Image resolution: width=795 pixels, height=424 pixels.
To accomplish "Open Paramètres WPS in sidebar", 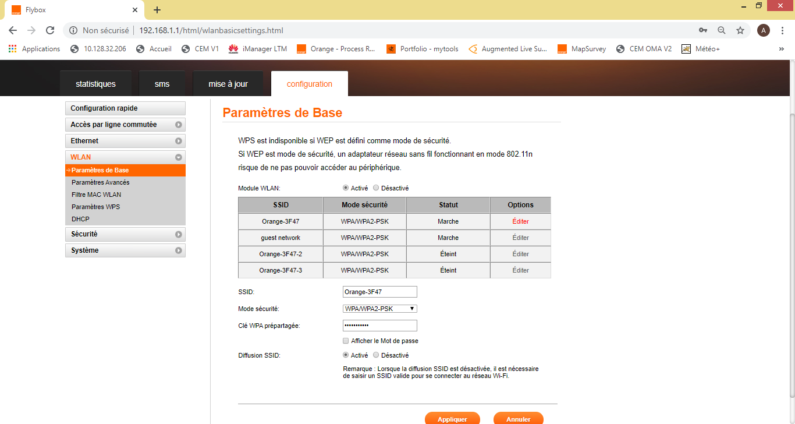I will (x=95, y=207).
